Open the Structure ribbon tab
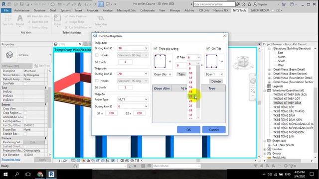 pos(40,10)
